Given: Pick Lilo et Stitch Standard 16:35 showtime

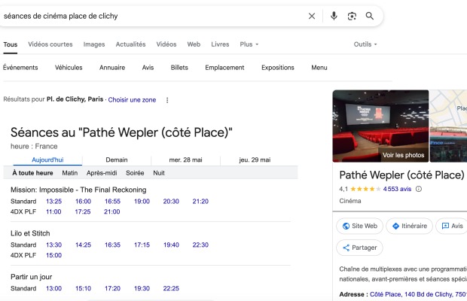Looking at the screenshot, I should point(112,245).
